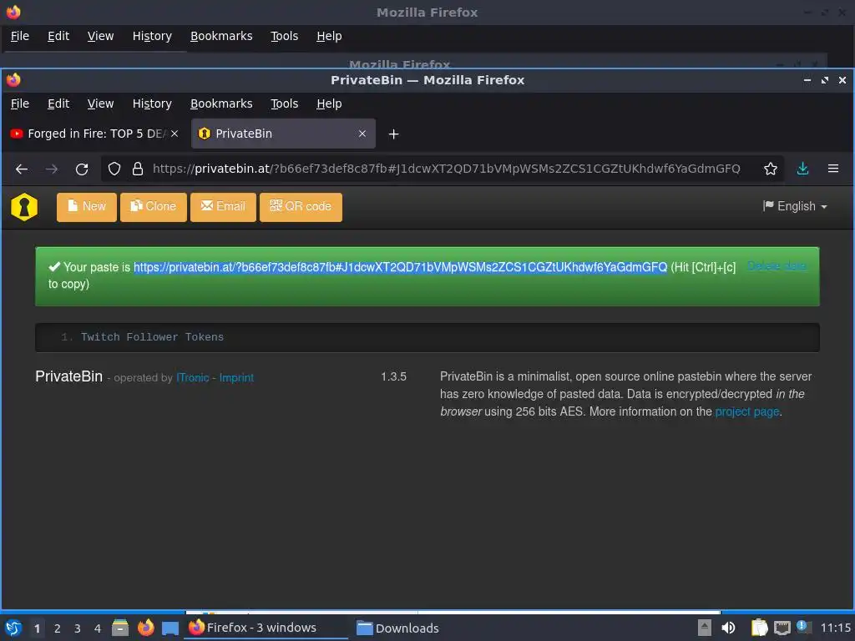Open View menu in PrivateBin window
Screen dimensions: 855x641
pyautogui.click(x=100, y=103)
